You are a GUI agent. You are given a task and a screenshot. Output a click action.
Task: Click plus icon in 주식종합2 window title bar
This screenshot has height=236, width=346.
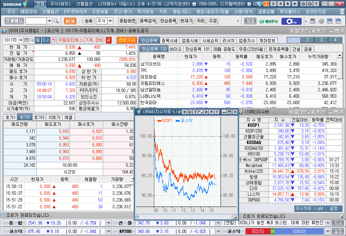click(291, 31)
